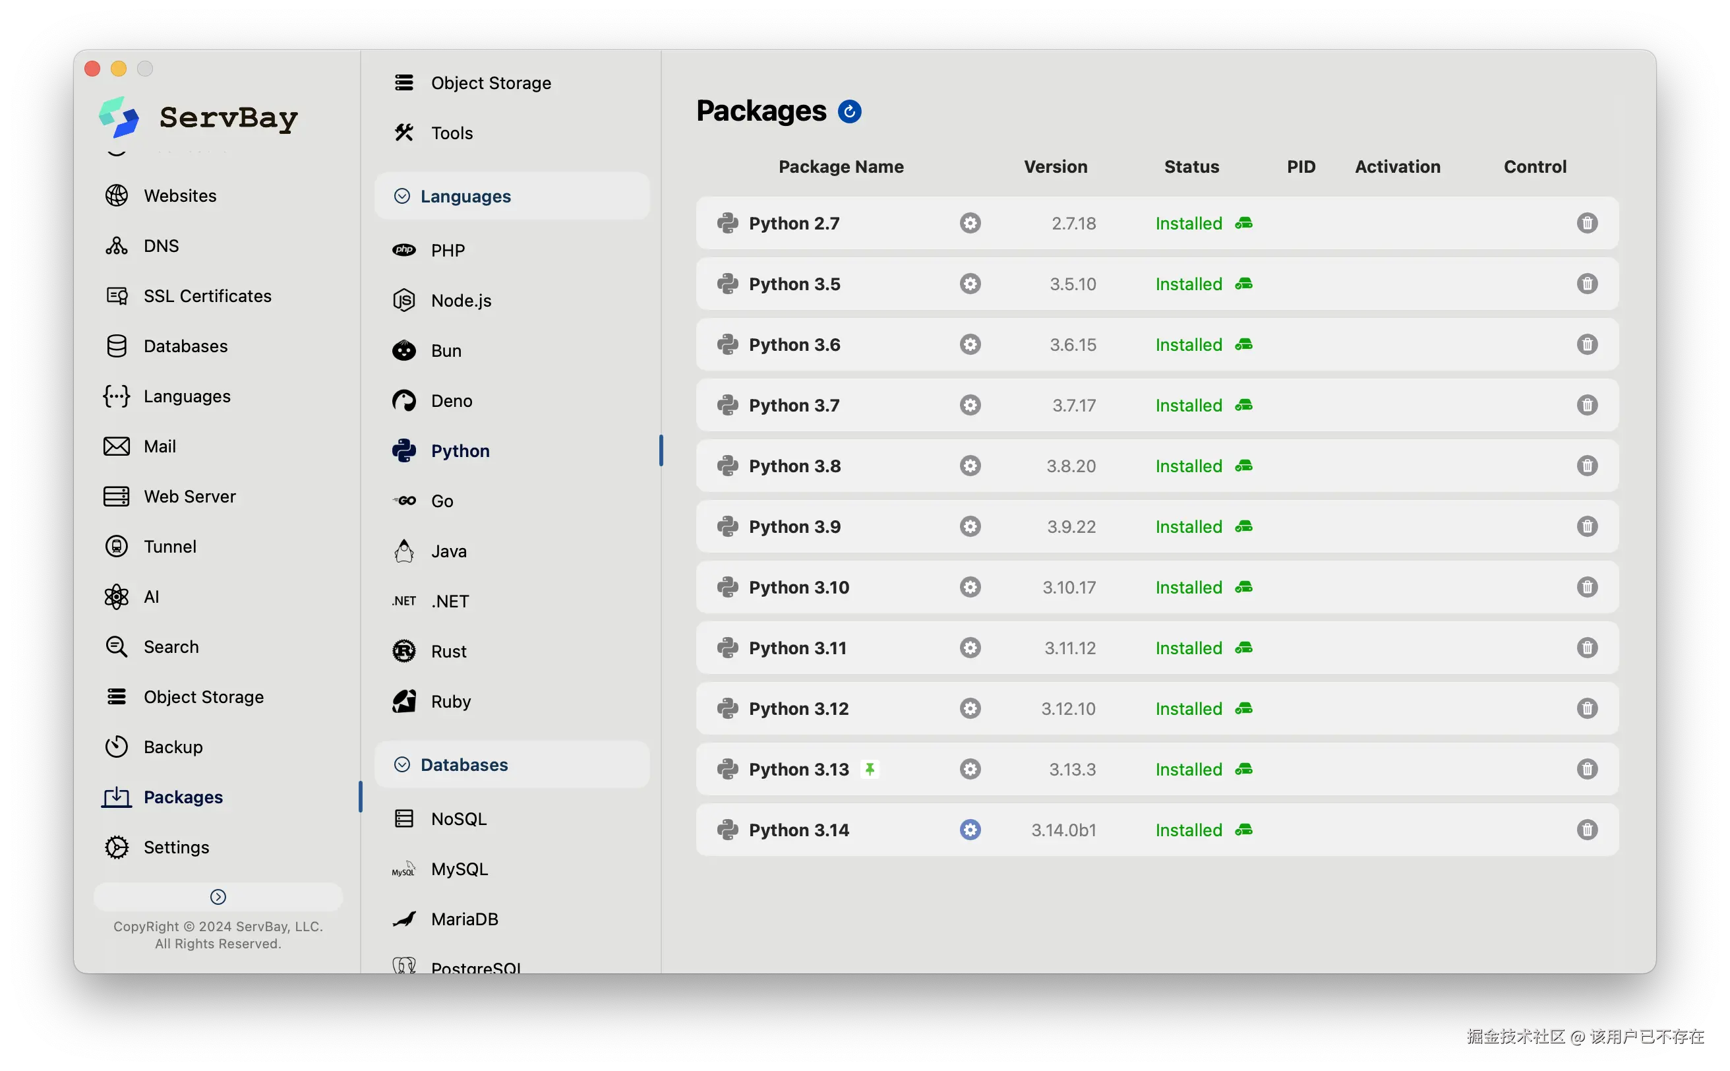Click the sidebar expand arrow above copyright
Viewport: 1730px width, 1071px height.
(x=218, y=897)
